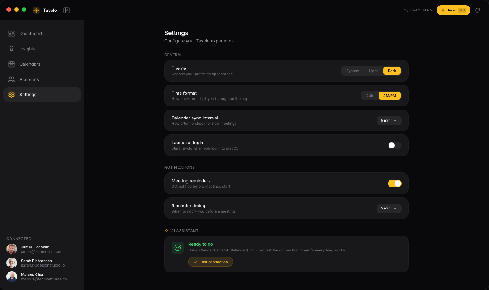The width and height of the screenshot is (489, 290).
Task: Open the Settings sidebar item
Action: 28,95
